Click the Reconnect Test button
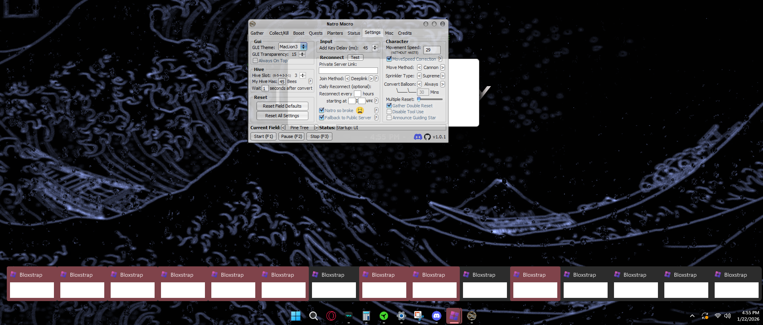The width and height of the screenshot is (763, 325). tap(355, 57)
